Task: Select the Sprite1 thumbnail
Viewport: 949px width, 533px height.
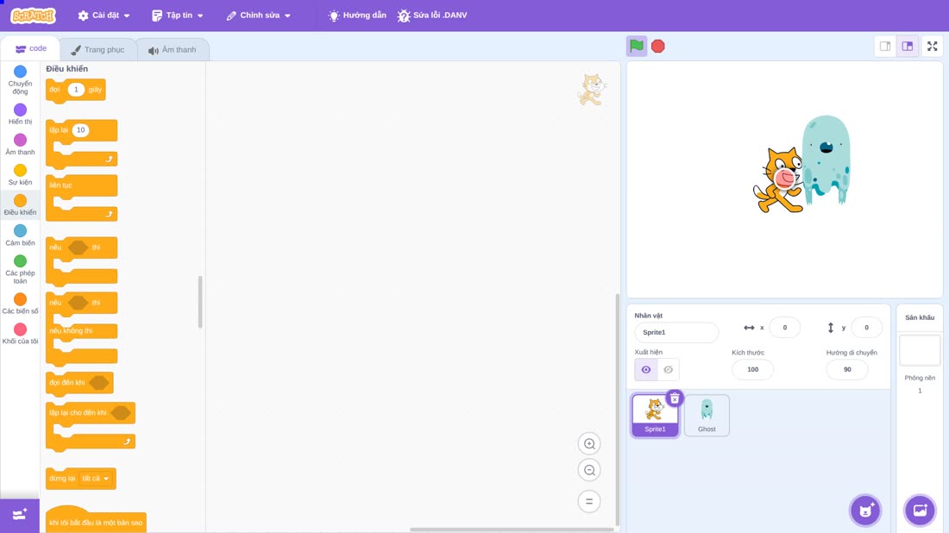Action: click(x=655, y=416)
